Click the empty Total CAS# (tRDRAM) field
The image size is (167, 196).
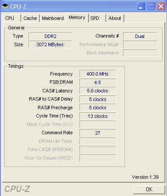tap(98, 150)
